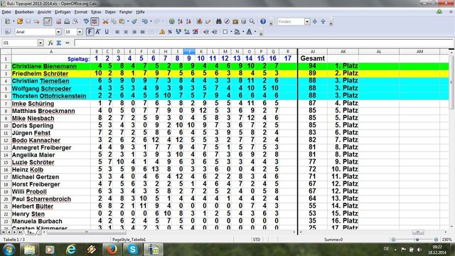Viewport: 455px width, 256px height.
Task: Export directly as PDF icon
Action: click(58, 21)
